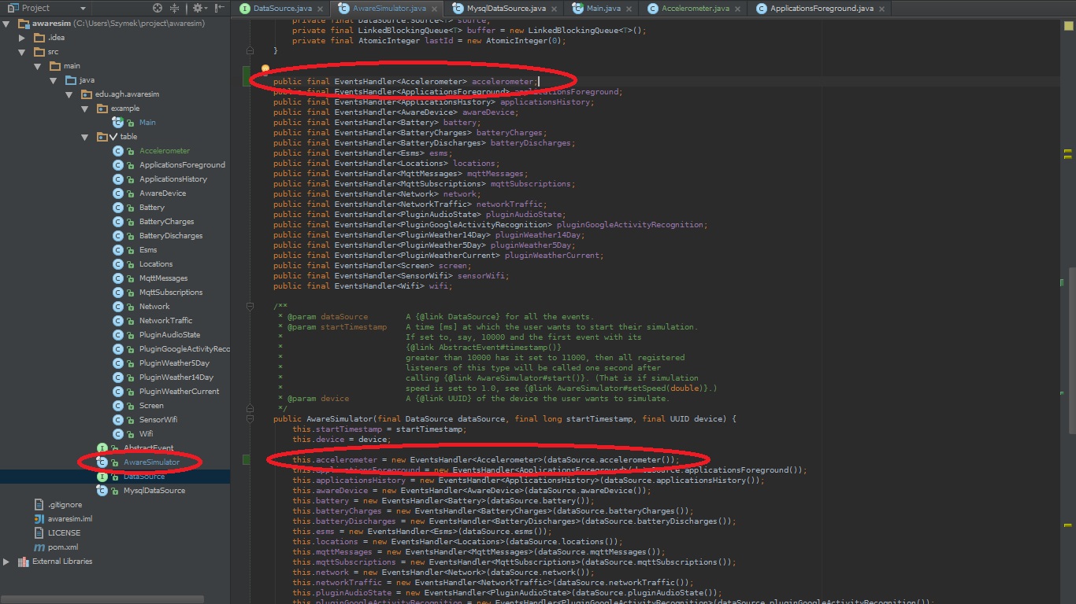The width and height of the screenshot is (1076, 604).
Task: Click the AbstractEvent interface icon
Action: (x=102, y=448)
